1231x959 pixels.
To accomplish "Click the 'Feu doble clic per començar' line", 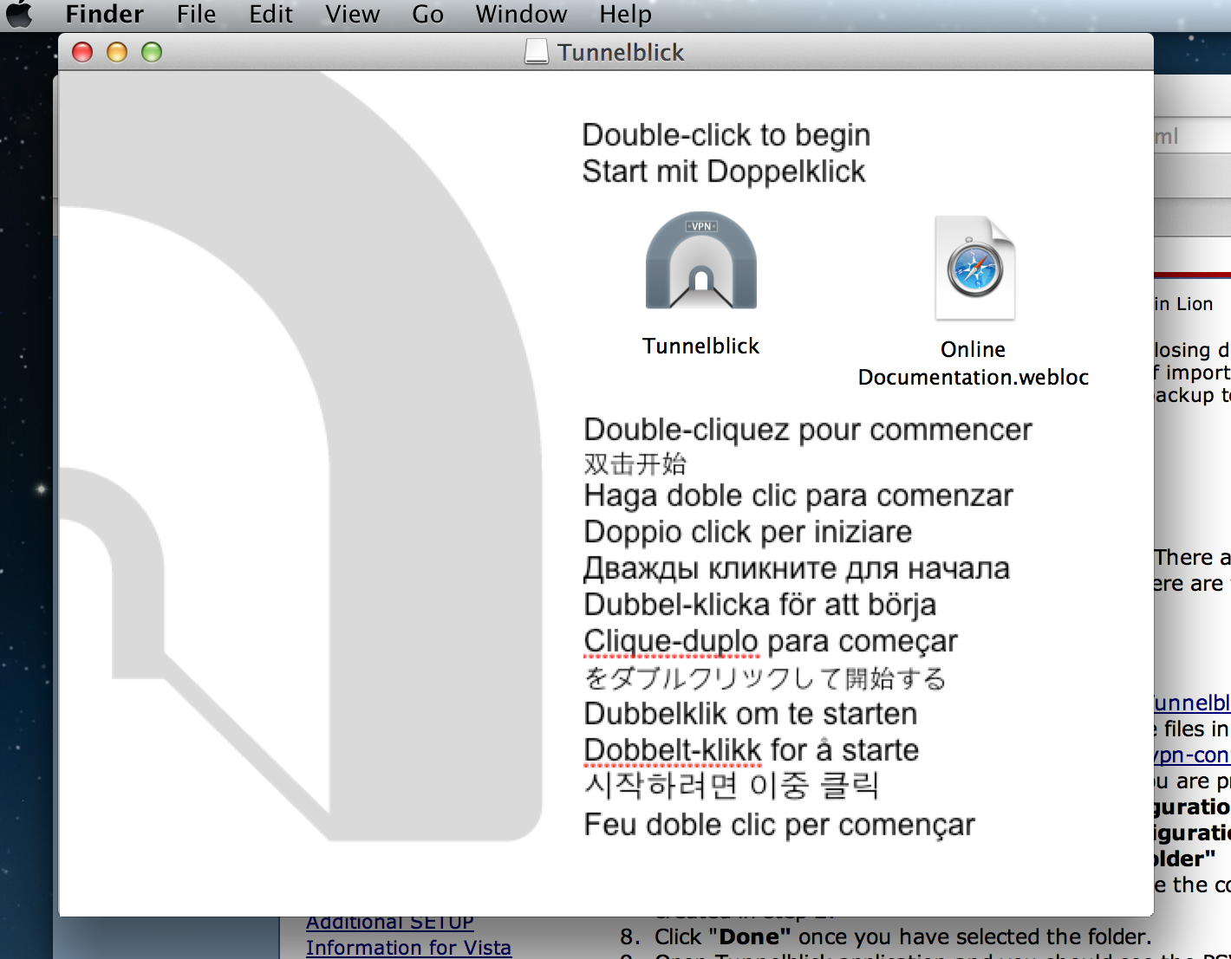I will pos(779,825).
